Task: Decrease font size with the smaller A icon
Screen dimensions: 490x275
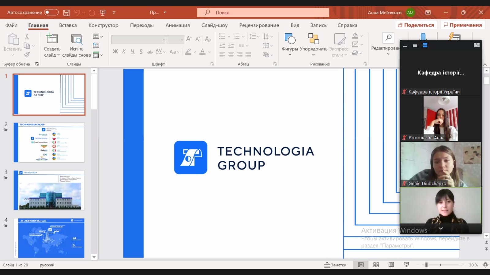Action: click(x=198, y=39)
